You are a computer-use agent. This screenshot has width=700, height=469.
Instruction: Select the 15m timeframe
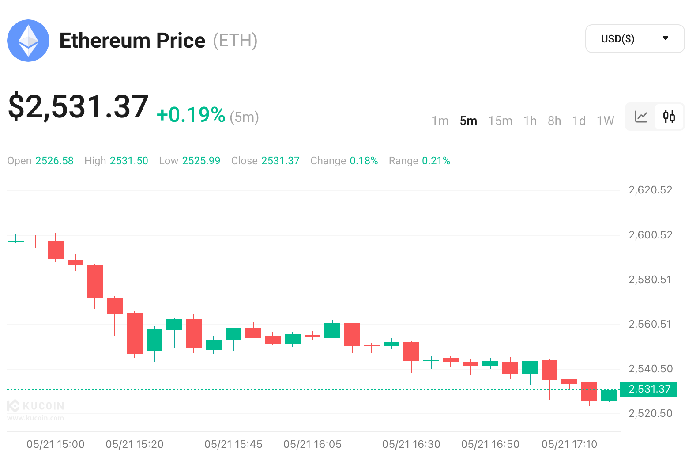tap(500, 121)
